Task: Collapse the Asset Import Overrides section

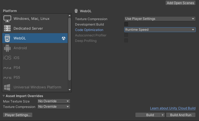Action: 4,96
